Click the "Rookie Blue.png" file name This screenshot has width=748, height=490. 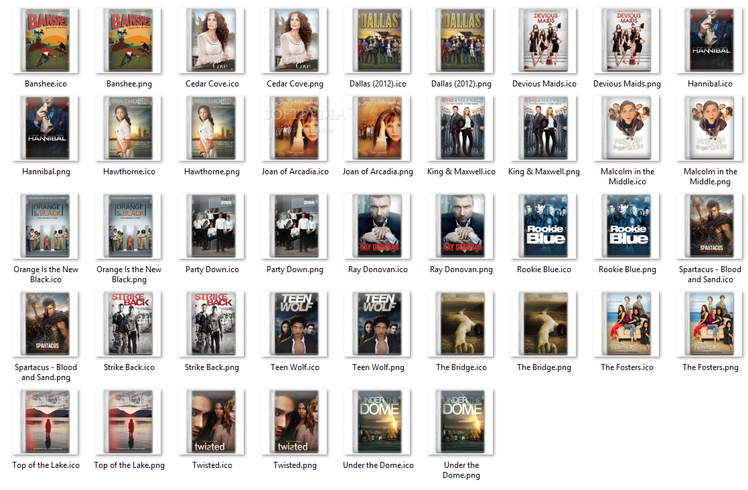pos(627,269)
